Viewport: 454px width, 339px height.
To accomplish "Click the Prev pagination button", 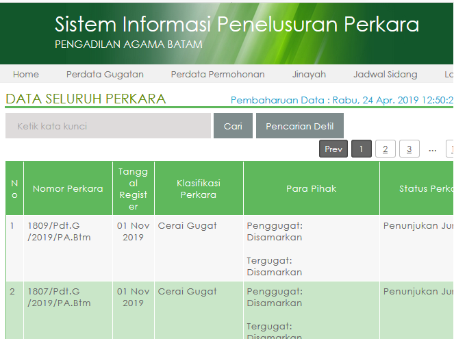I will (333, 149).
